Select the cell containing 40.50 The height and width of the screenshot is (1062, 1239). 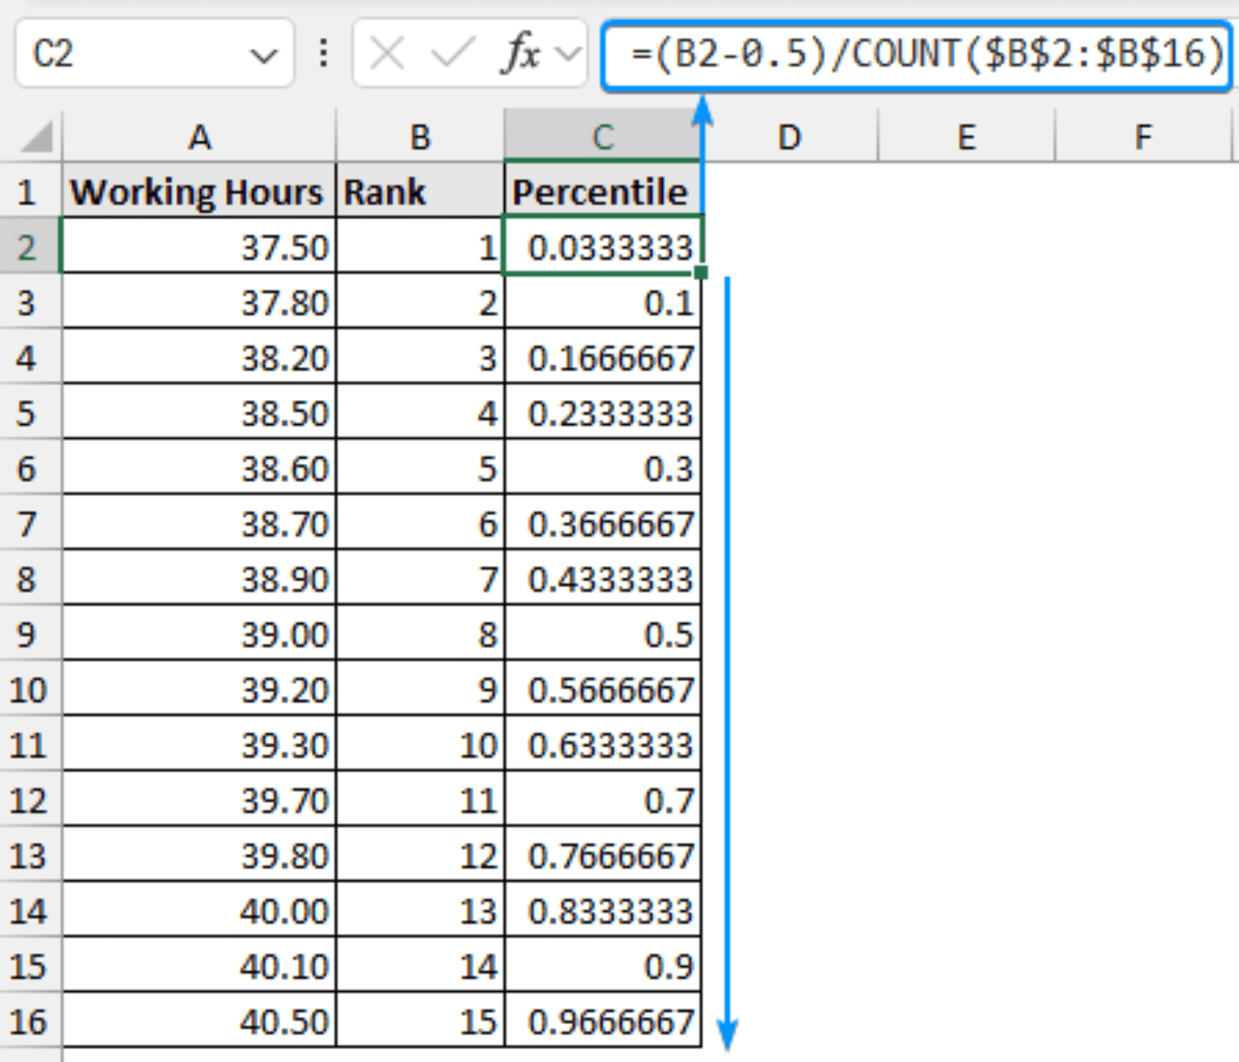pos(199,1021)
